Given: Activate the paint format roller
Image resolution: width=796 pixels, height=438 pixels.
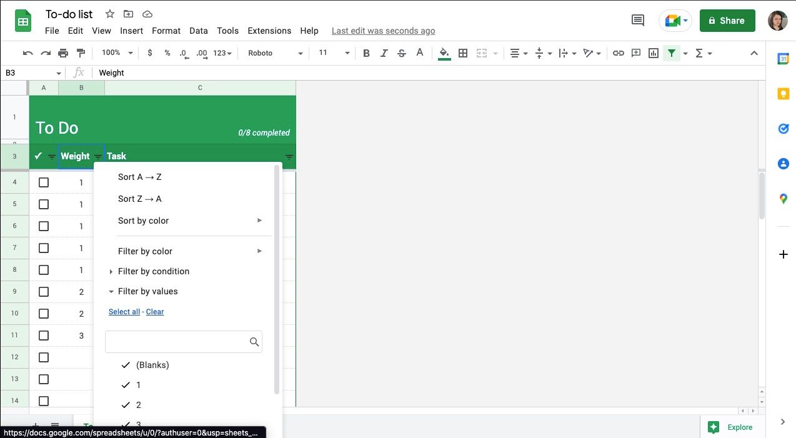Looking at the screenshot, I should click(x=81, y=53).
